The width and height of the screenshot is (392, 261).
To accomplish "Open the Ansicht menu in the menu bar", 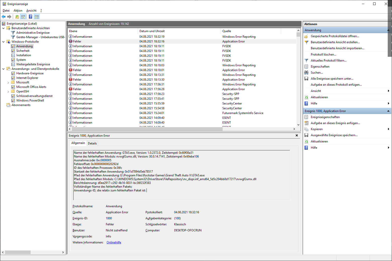I will [31, 11].
